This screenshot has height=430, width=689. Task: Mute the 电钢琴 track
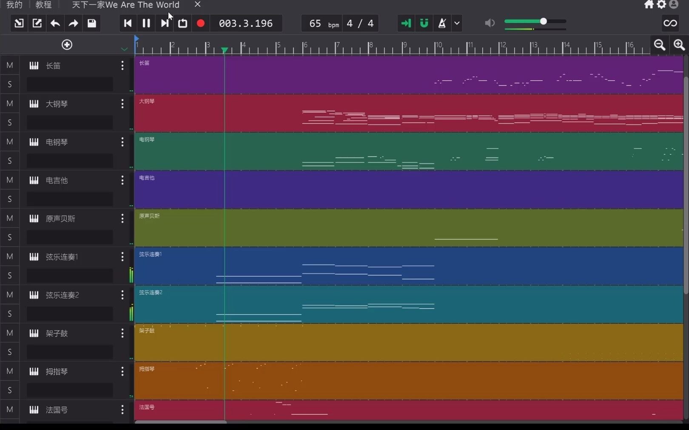click(x=10, y=142)
